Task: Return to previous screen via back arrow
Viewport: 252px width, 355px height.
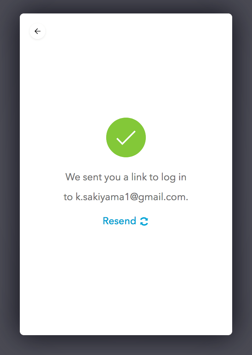Action: pyautogui.click(x=38, y=31)
